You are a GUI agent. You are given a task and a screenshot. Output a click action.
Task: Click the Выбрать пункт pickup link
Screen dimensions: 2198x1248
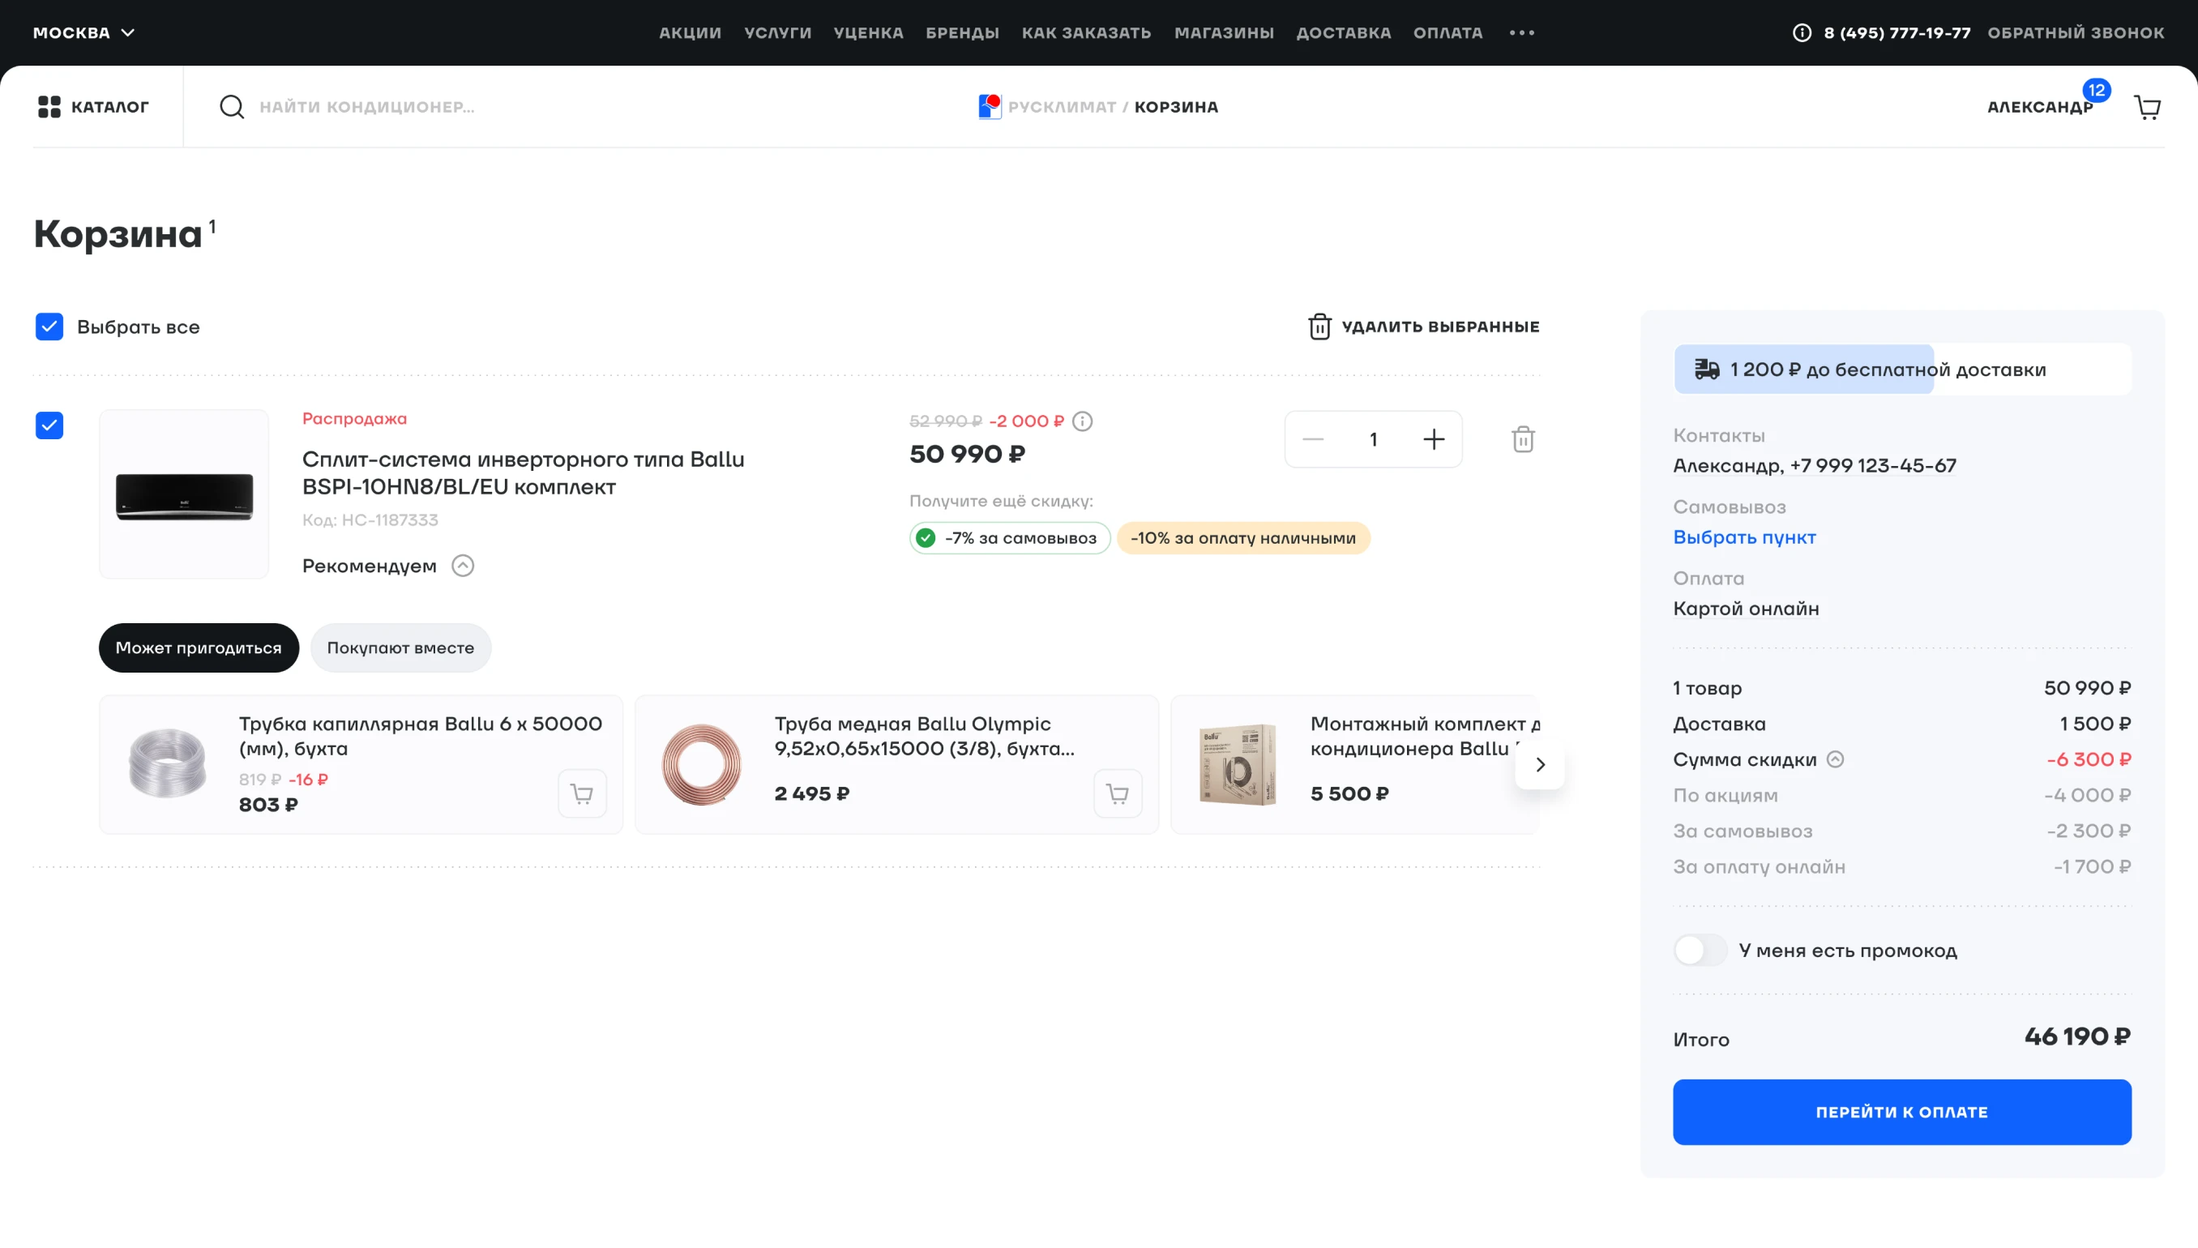pyautogui.click(x=1743, y=537)
